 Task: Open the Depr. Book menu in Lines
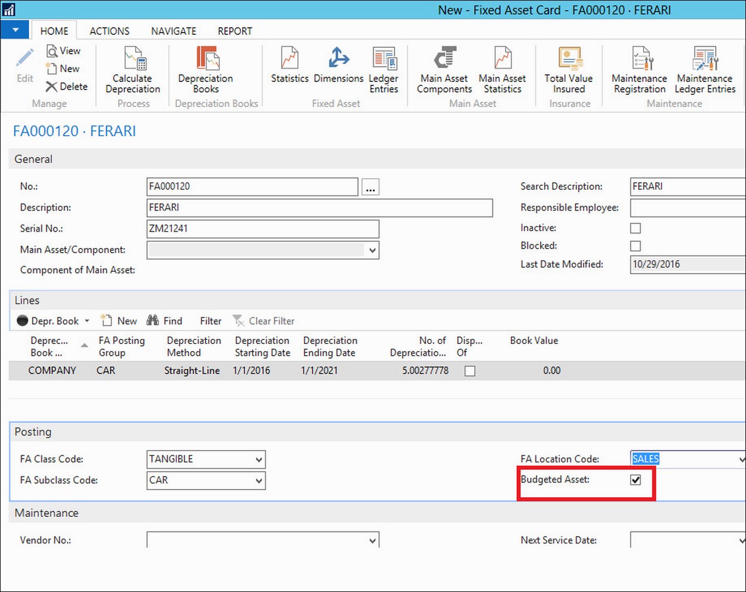coord(54,321)
